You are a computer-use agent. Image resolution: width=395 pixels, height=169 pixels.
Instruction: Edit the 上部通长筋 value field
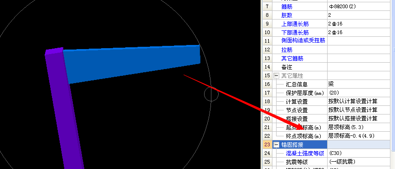pos(359,24)
